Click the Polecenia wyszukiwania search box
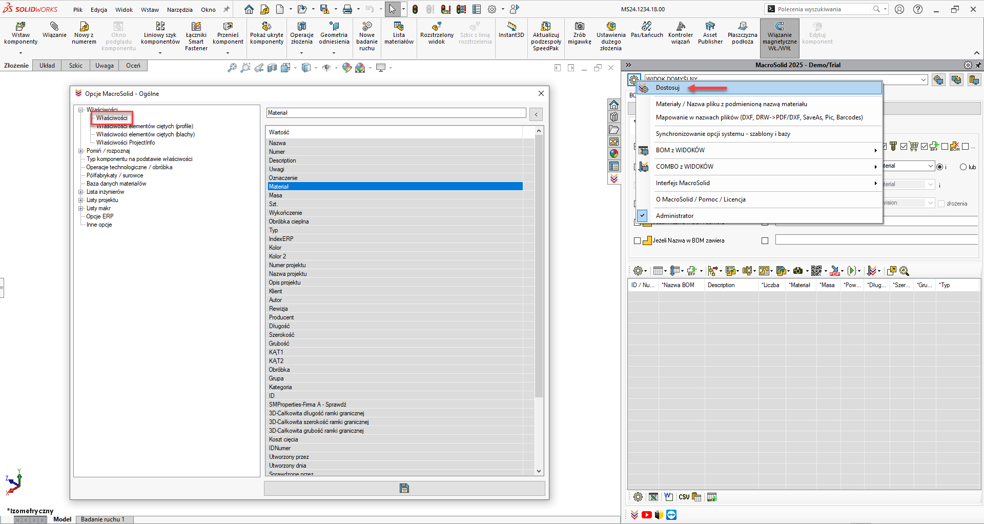This screenshot has height=524, width=984. pyautogui.click(x=823, y=9)
